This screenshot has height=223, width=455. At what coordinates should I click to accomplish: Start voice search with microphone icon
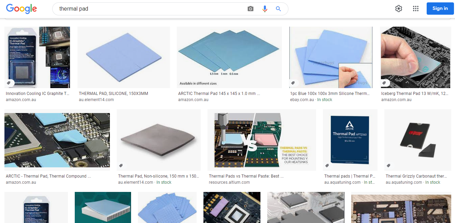(x=265, y=9)
